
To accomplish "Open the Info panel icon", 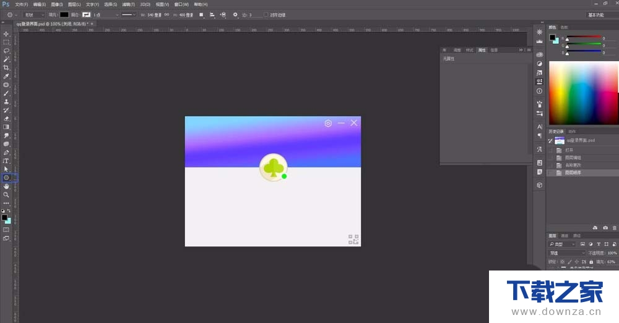I will click(x=540, y=91).
